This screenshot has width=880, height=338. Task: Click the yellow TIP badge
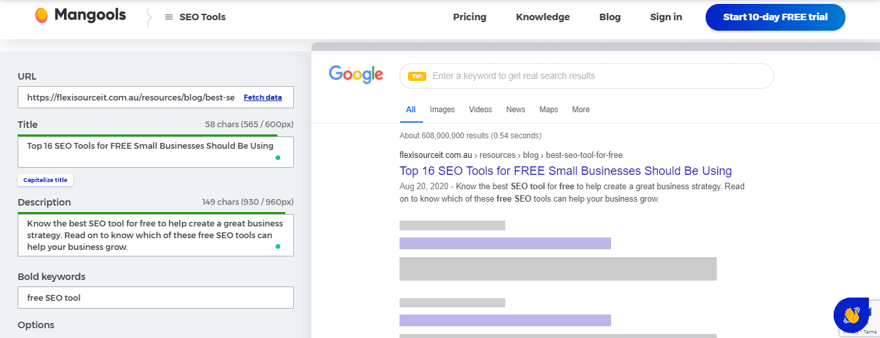pos(416,76)
